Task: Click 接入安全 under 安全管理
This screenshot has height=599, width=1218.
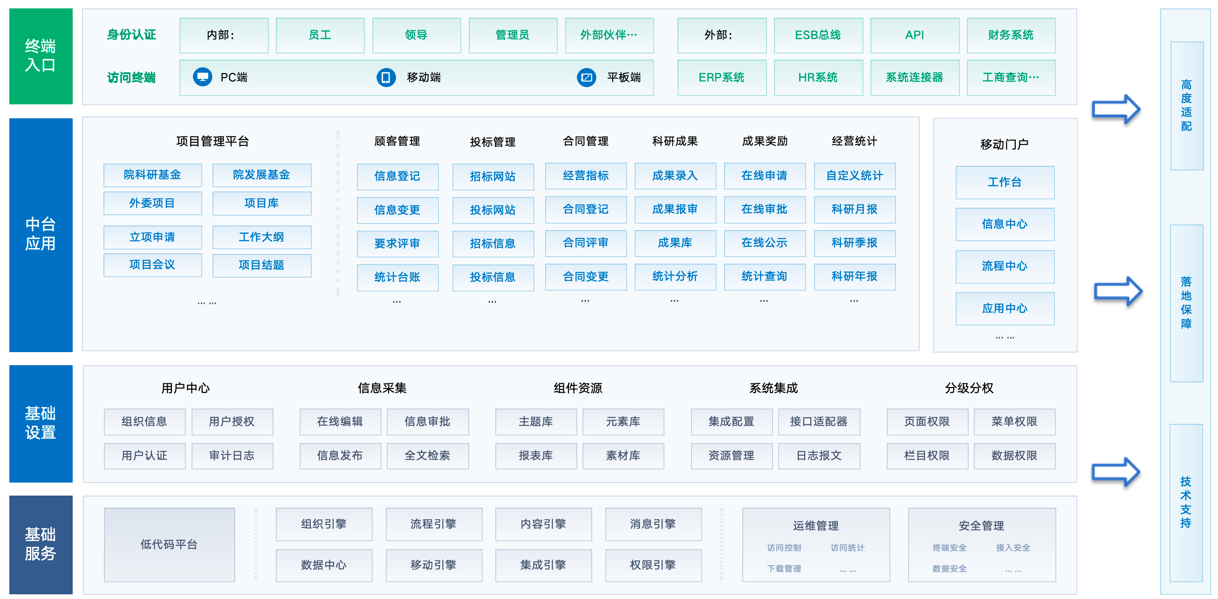Action: coord(1013,547)
